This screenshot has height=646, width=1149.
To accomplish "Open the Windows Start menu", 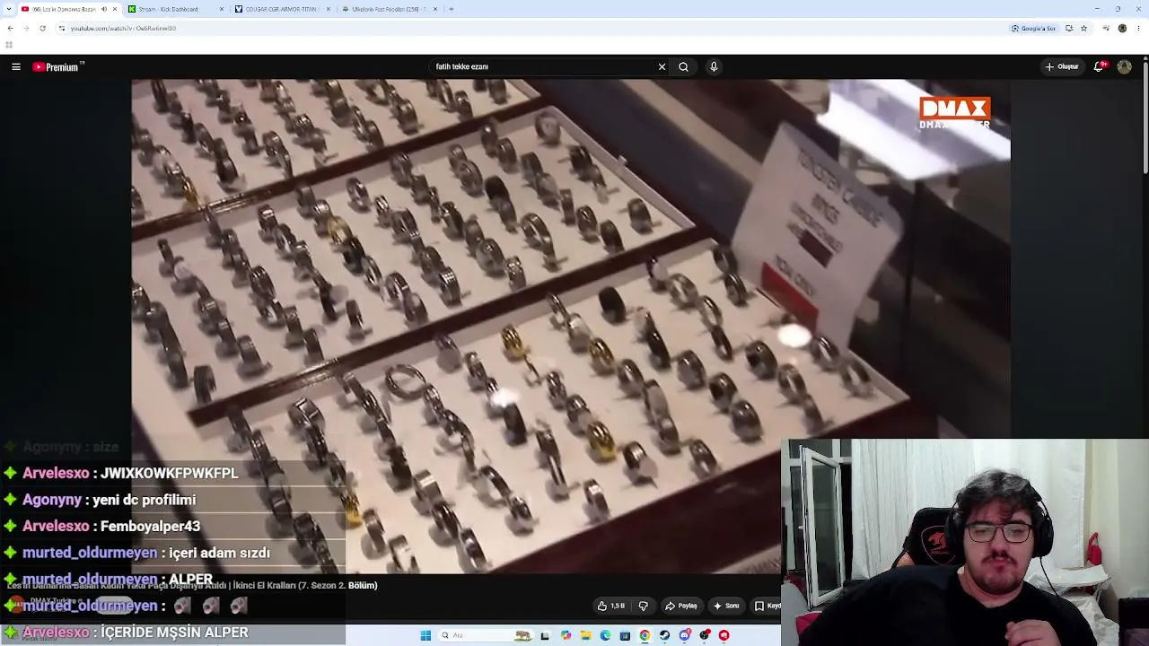I will point(425,635).
